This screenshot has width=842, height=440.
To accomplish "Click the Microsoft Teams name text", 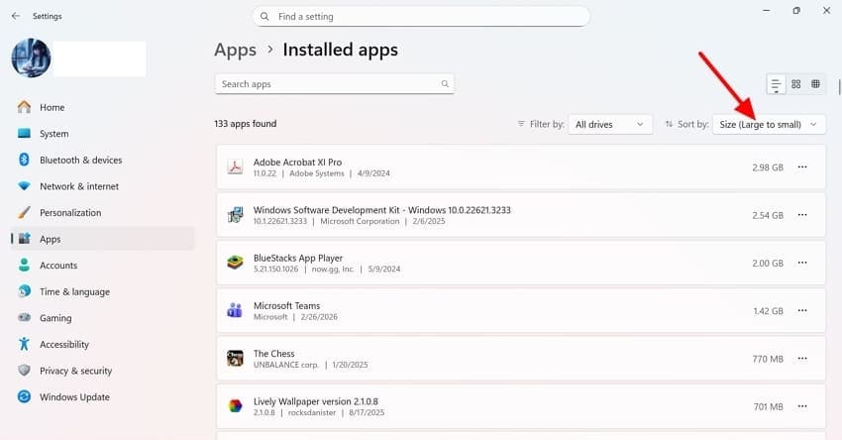I will (x=286, y=305).
